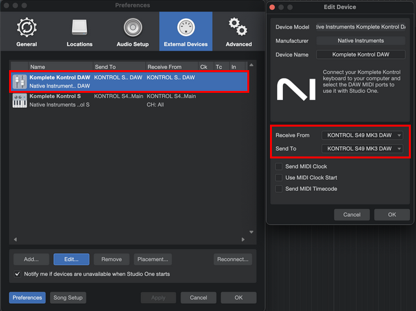Open Advanced settings gears icon
416x311 pixels.
click(x=238, y=28)
